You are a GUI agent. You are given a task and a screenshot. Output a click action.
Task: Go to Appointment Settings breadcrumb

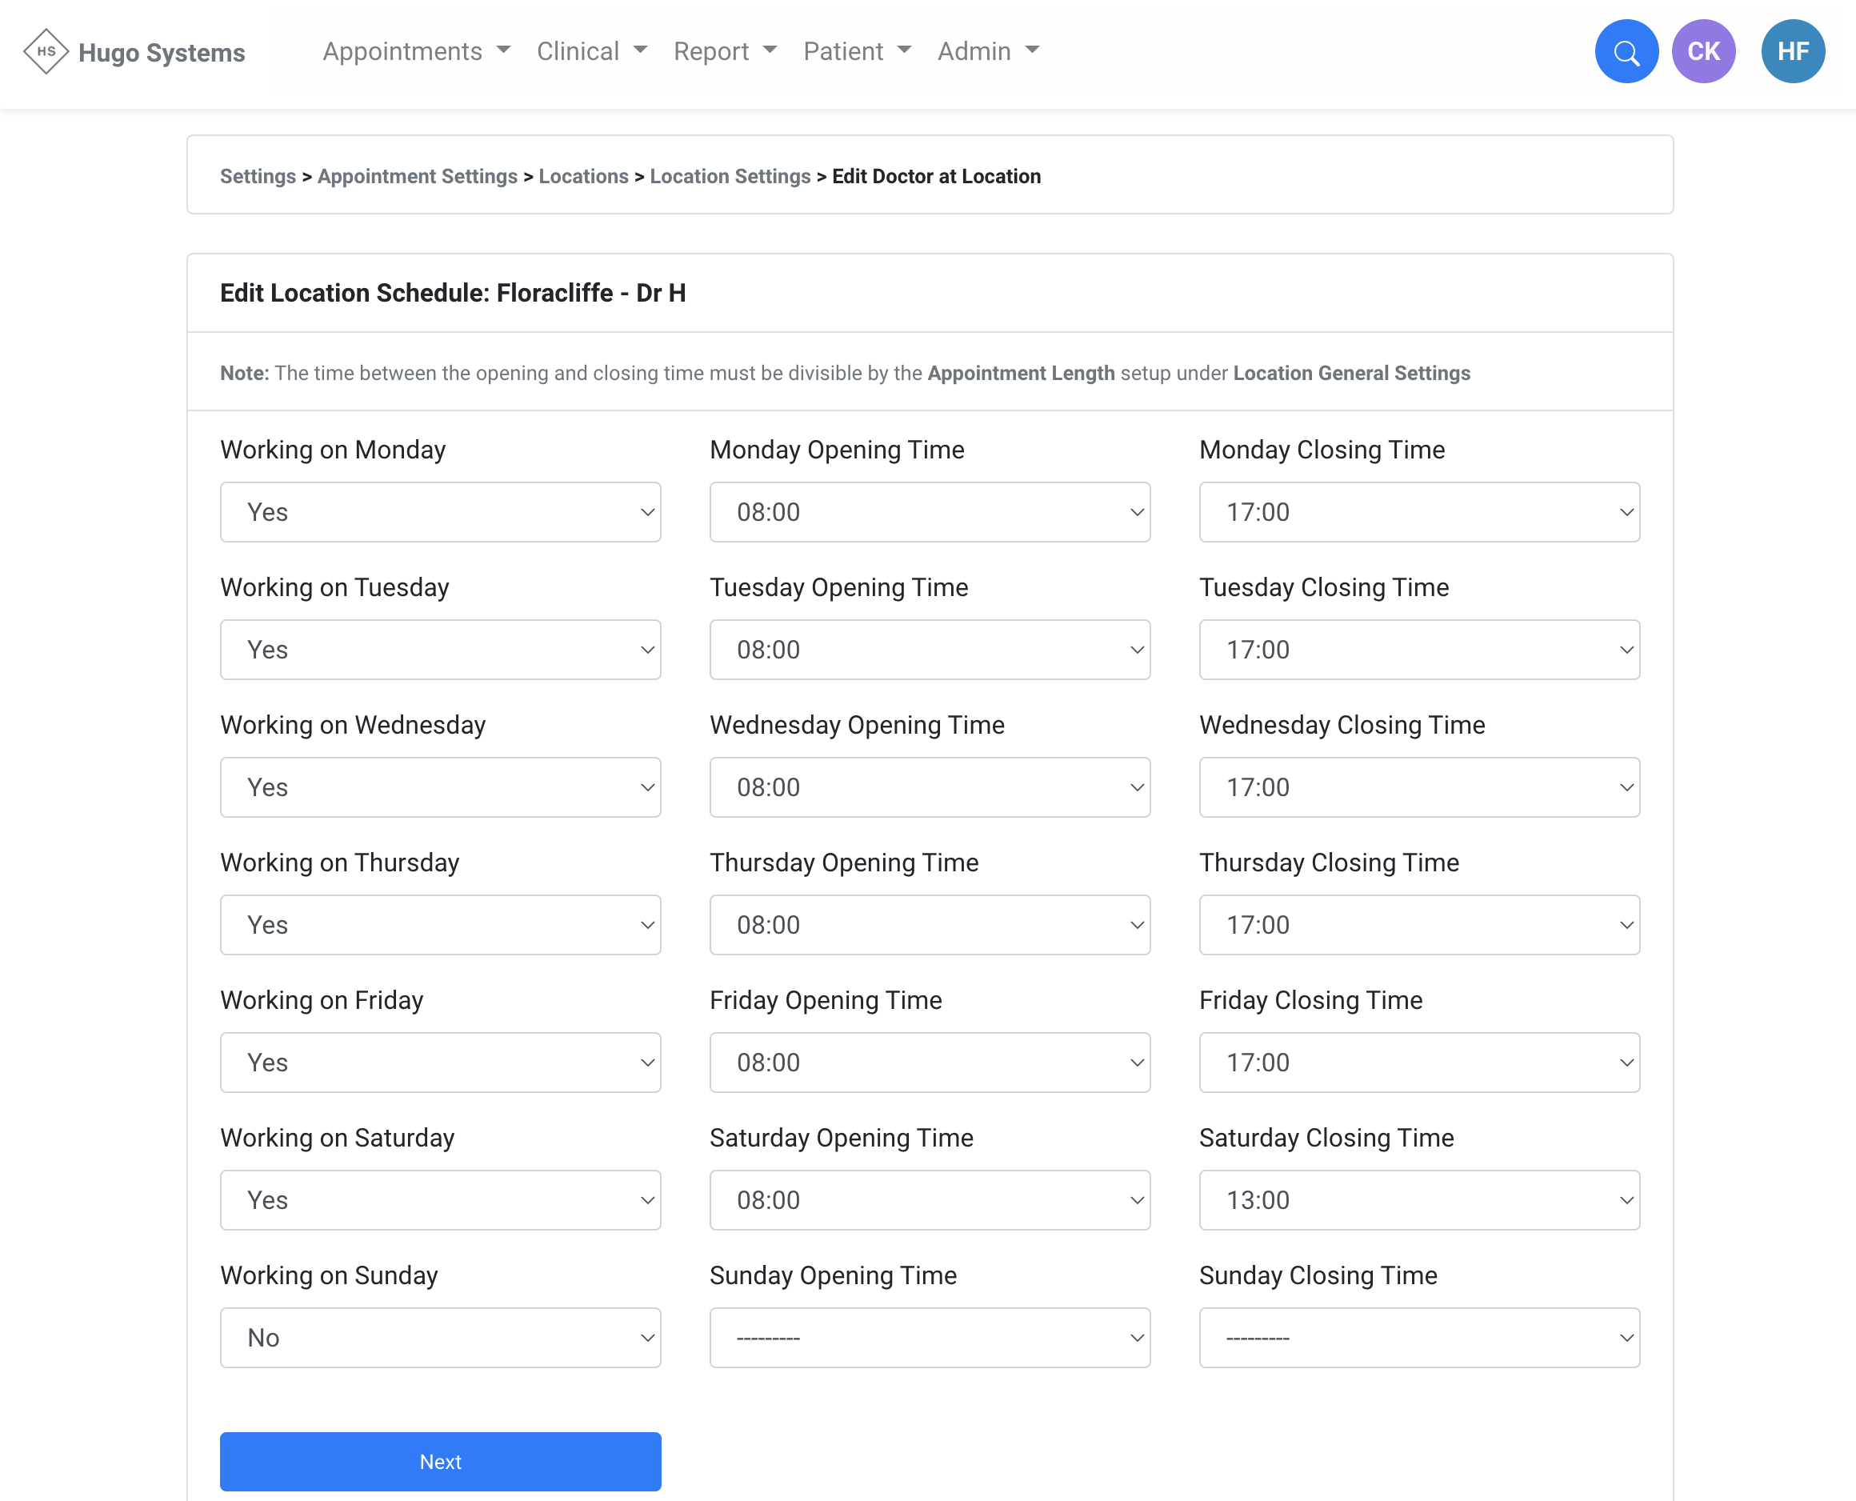pos(417,176)
